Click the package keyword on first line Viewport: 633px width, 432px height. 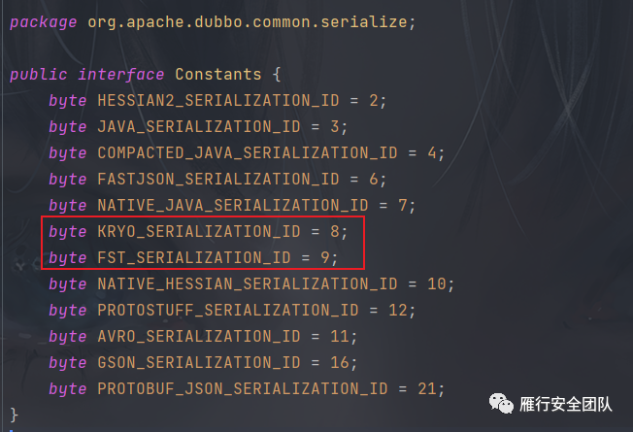coord(43,22)
